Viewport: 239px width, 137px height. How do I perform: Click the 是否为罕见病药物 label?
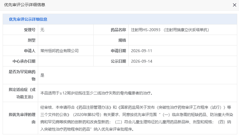22,75
